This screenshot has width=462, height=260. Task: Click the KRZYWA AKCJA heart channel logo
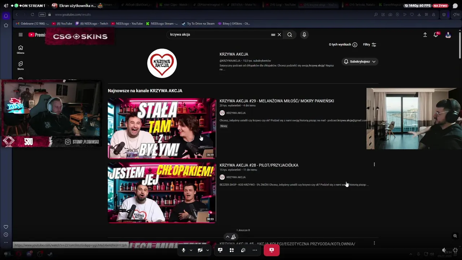coord(162,63)
